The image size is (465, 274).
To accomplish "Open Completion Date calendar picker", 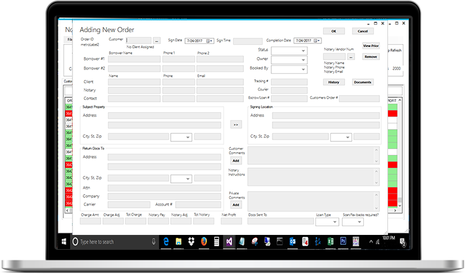I will coord(315,41).
